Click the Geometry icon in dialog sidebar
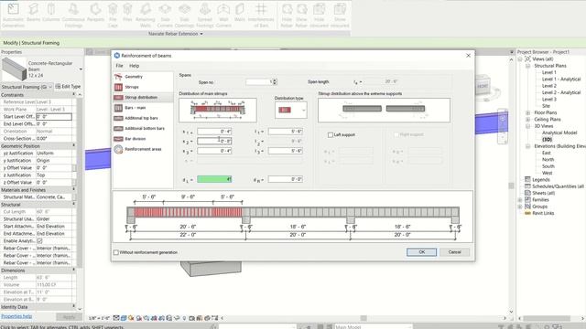 [x=118, y=77]
